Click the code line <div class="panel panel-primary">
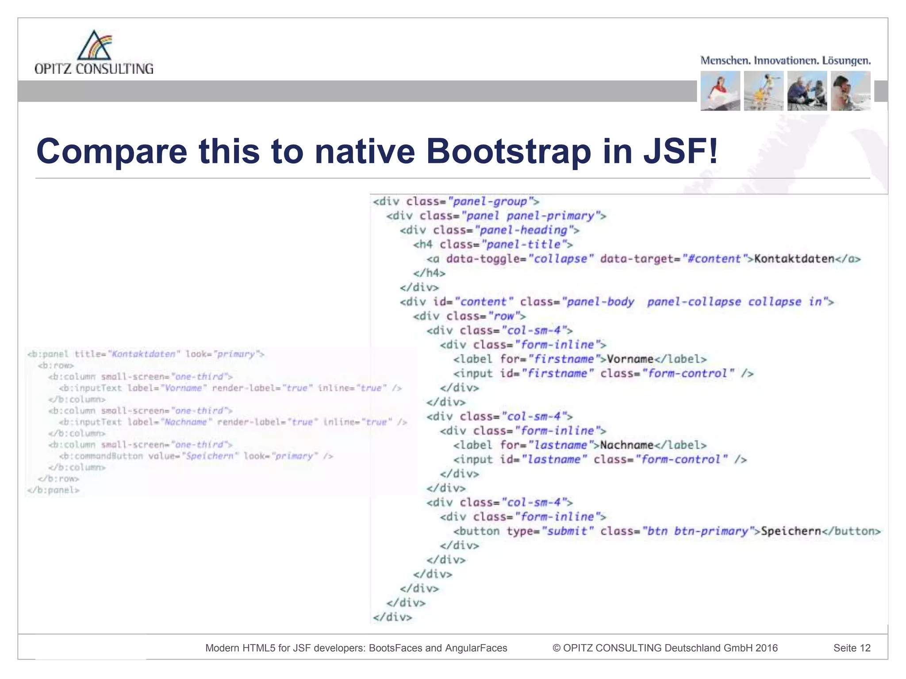 [x=496, y=216]
